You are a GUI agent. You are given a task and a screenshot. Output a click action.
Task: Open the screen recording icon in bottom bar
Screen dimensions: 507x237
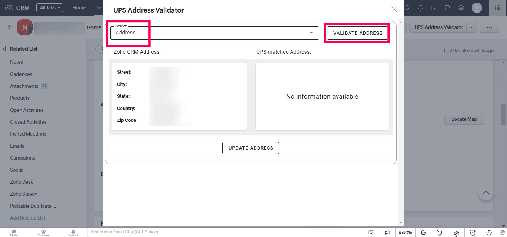click(x=371, y=233)
